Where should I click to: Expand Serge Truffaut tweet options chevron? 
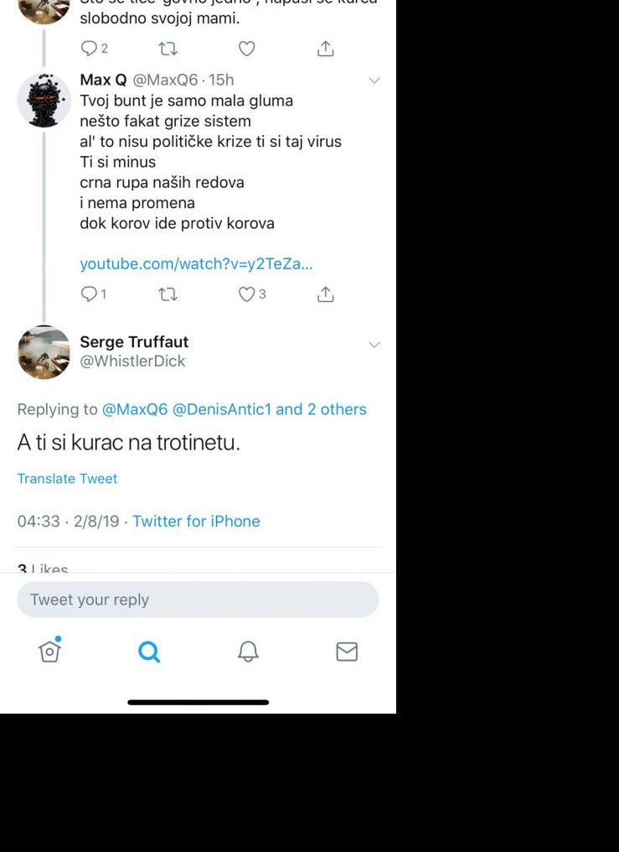pyautogui.click(x=374, y=345)
